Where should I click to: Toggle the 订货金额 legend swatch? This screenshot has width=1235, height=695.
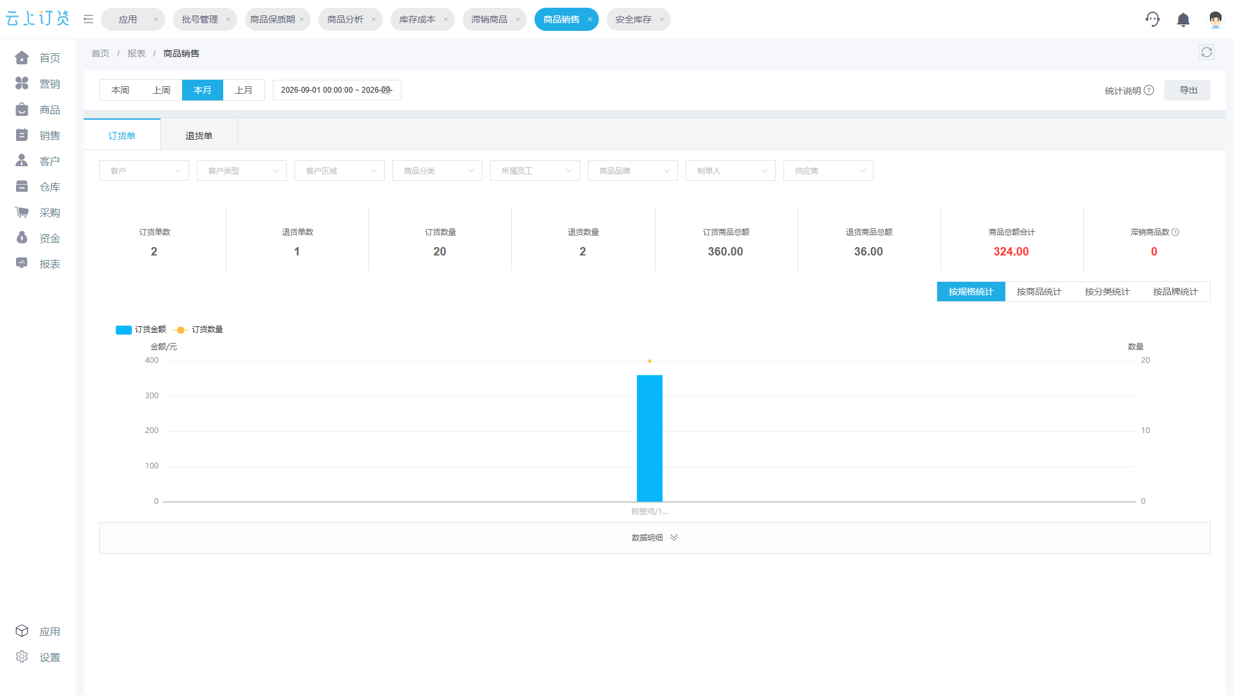[123, 329]
